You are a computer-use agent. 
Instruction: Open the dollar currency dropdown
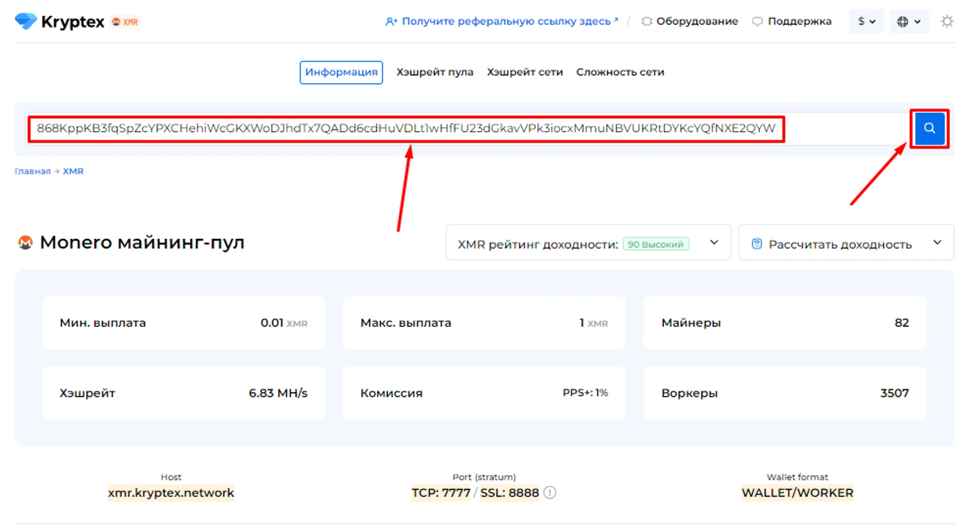click(x=866, y=21)
